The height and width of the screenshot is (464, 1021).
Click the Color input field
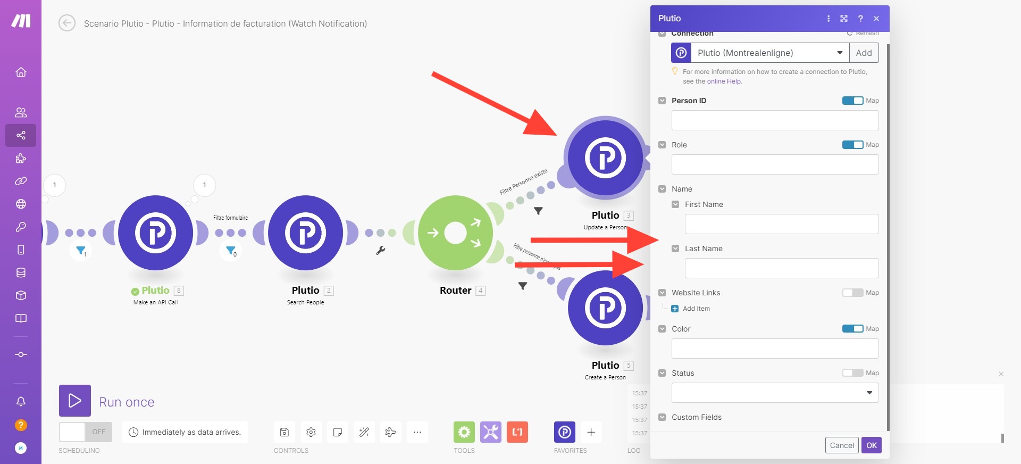coord(775,349)
